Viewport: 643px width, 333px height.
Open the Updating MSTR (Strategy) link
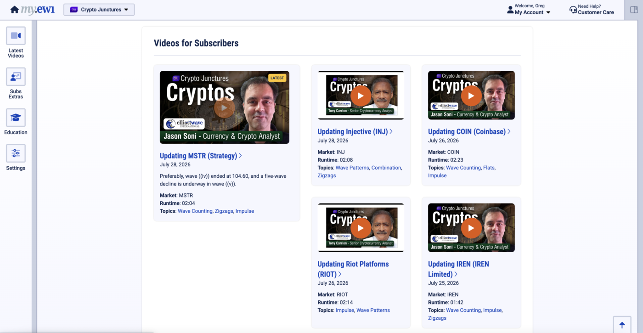(x=201, y=156)
